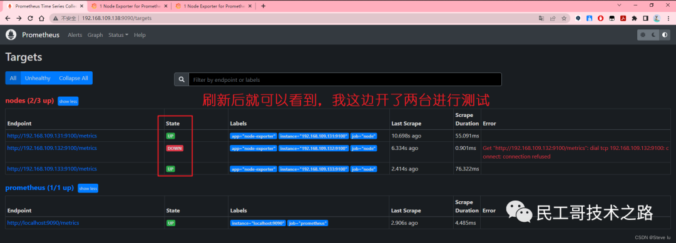Viewport: 676px width, 243px height.
Task: Open the Graph page
Action: tap(95, 35)
